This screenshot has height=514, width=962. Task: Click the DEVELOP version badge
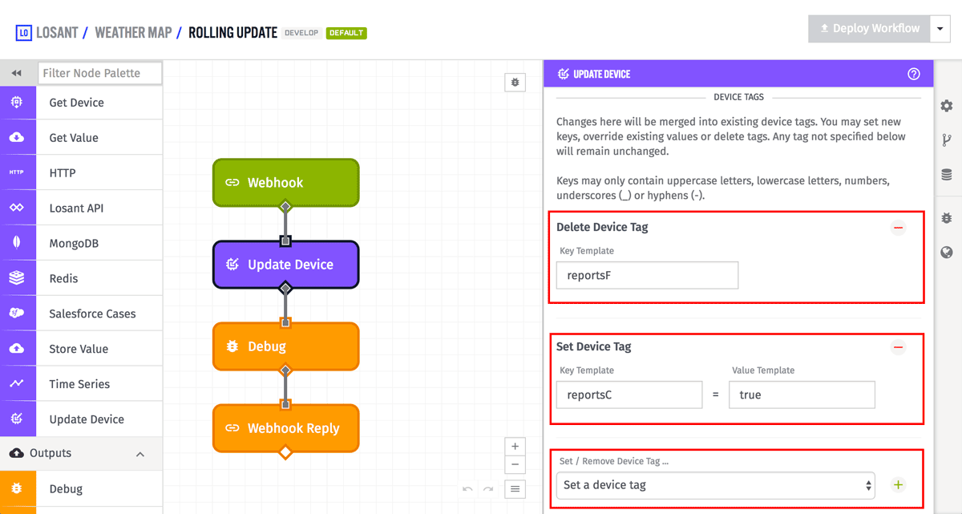point(301,33)
